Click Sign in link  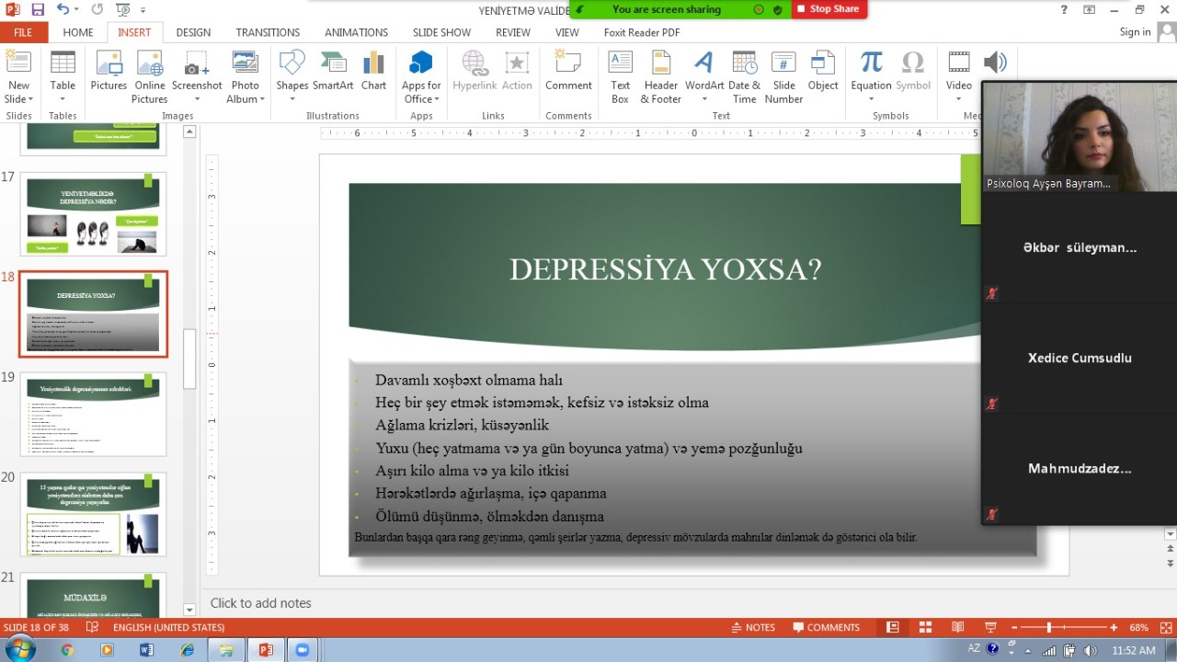pyautogui.click(x=1135, y=32)
